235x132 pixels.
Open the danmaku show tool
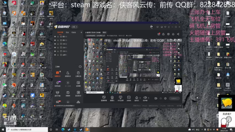68,94
